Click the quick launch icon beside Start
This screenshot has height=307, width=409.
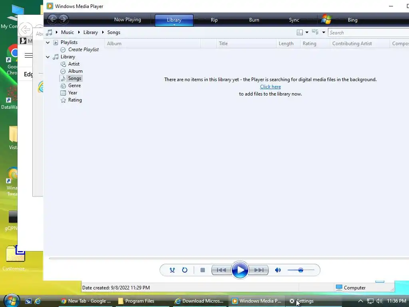pos(28,301)
